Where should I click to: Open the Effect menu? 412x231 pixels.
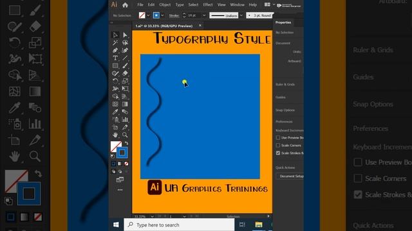click(207, 4)
